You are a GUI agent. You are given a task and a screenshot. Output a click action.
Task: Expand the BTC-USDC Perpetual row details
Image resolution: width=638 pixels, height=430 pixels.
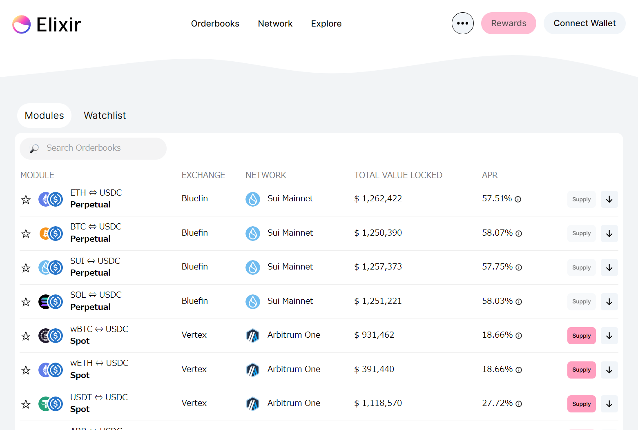coord(609,234)
